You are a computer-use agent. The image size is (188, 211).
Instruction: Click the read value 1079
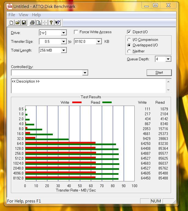164,109
